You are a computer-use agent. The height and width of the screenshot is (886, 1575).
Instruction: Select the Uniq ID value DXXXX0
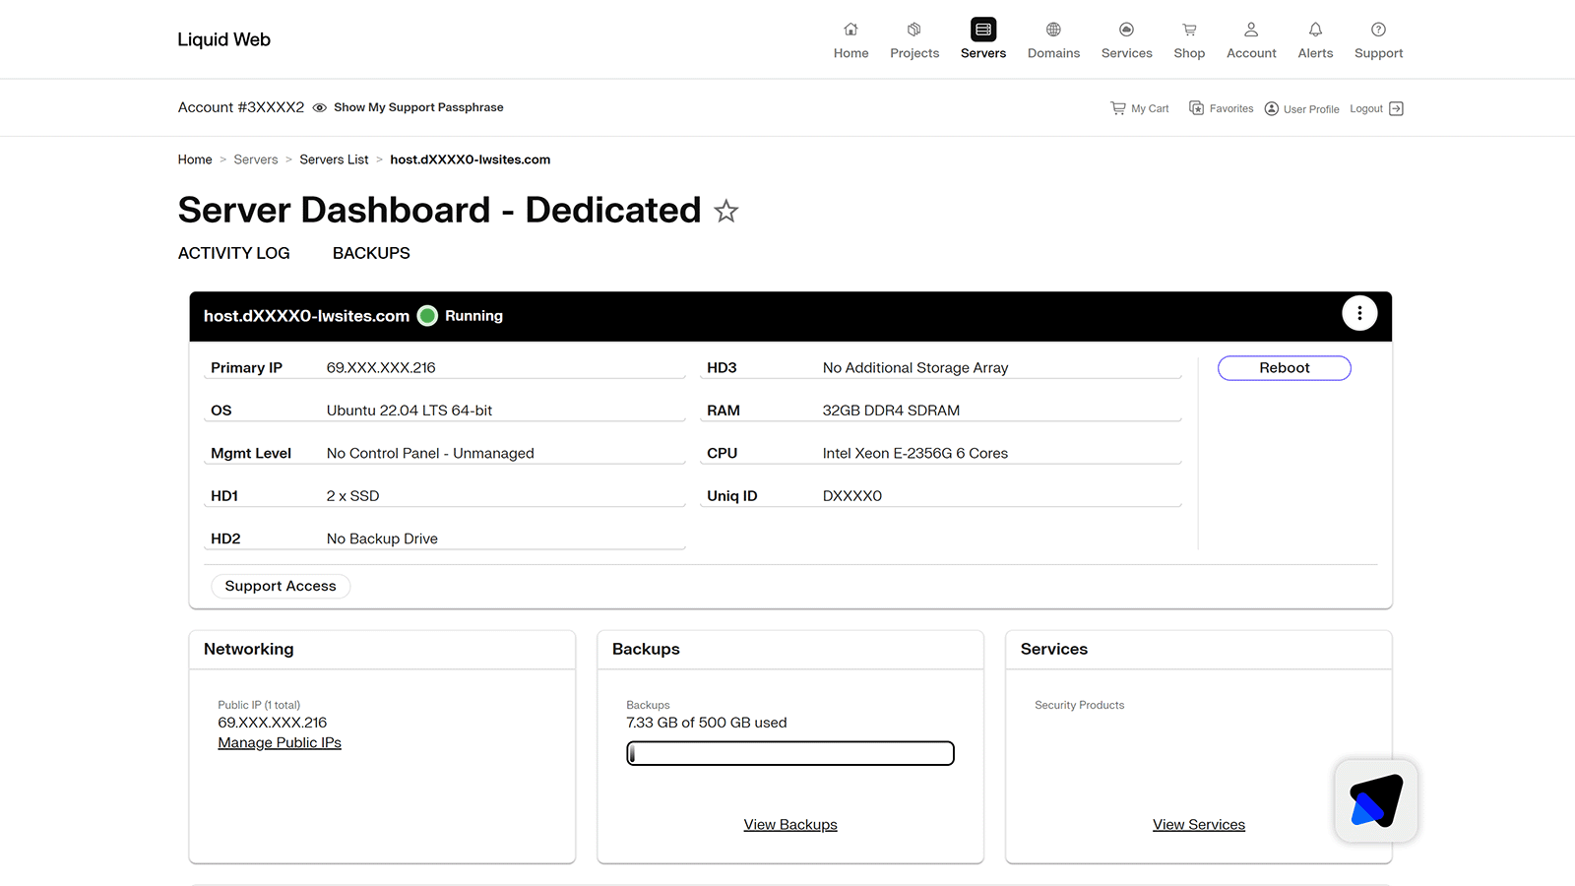(x=852, y=496)
